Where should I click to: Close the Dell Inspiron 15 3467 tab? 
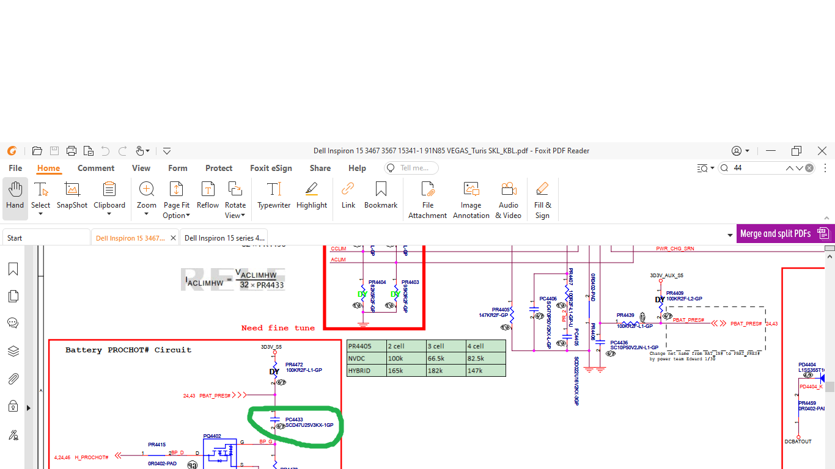174,238
